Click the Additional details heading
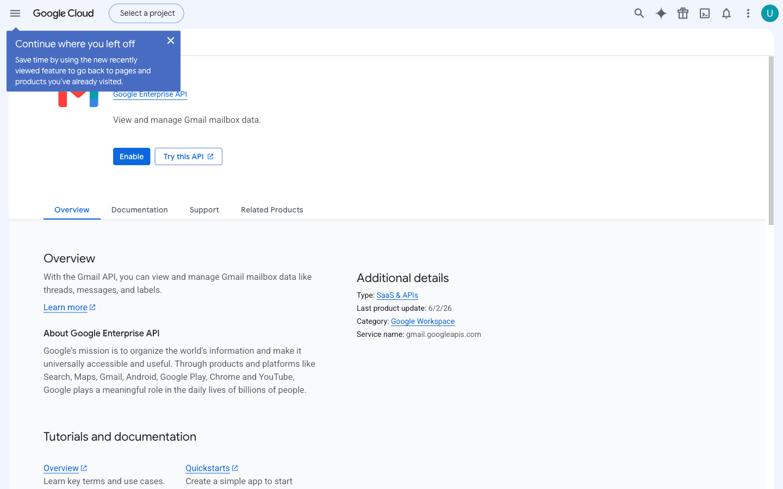The image size is (783, 489). [403, 278]
